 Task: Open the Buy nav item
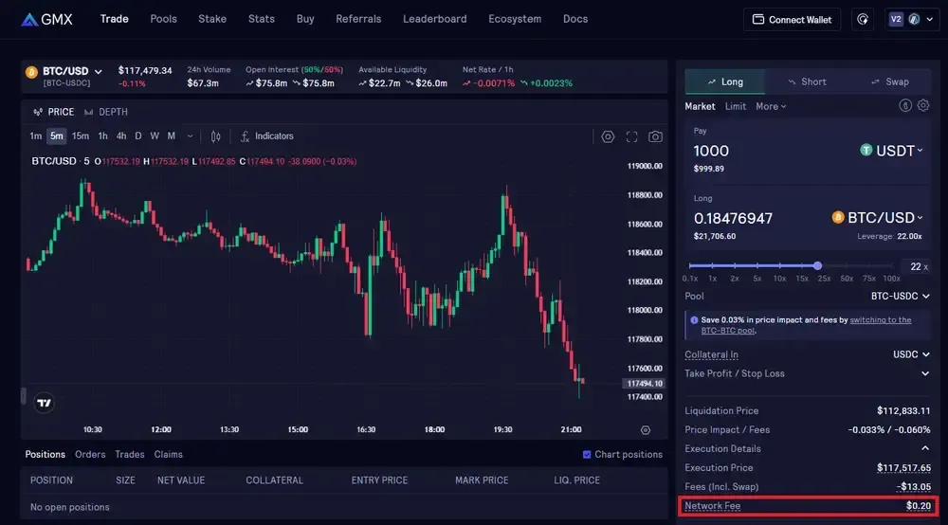point(305,19)
